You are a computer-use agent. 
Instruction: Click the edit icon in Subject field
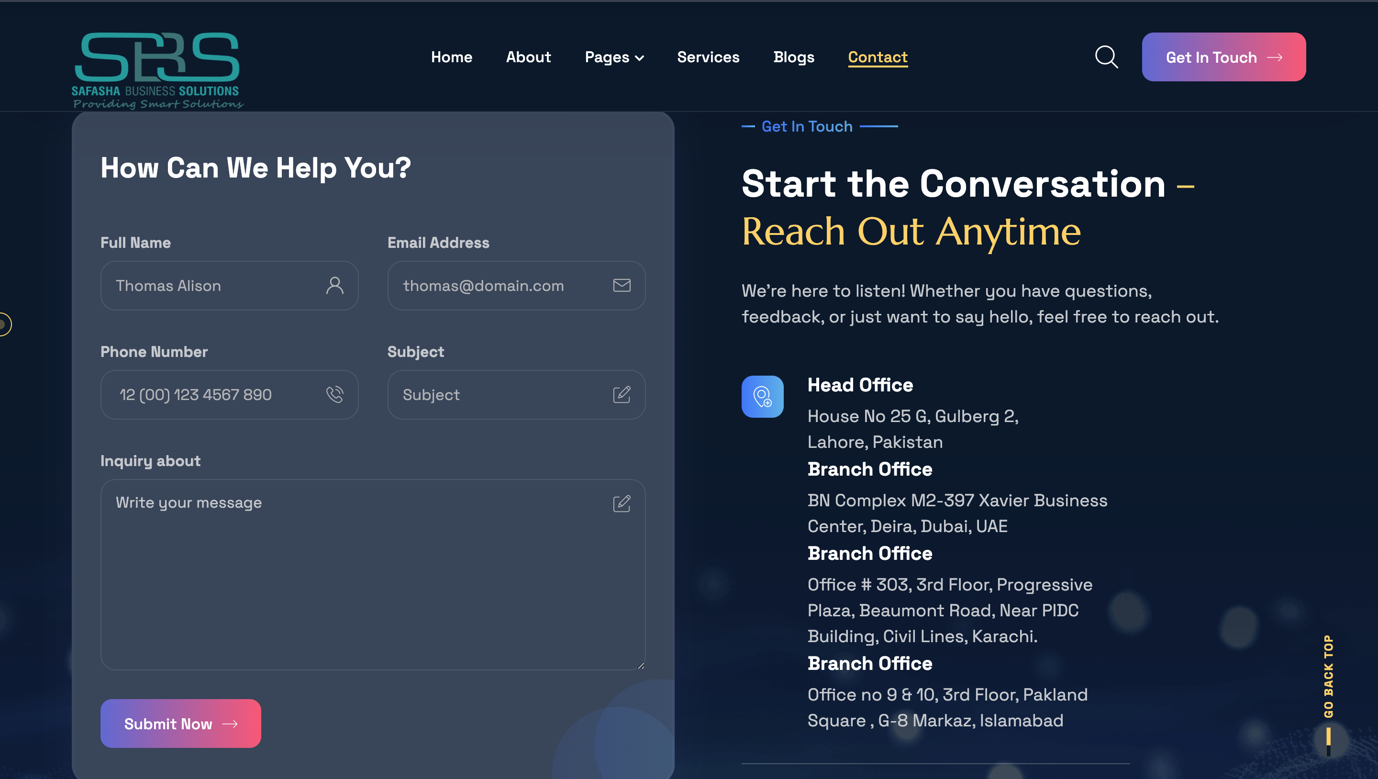[x=622, y=394]
